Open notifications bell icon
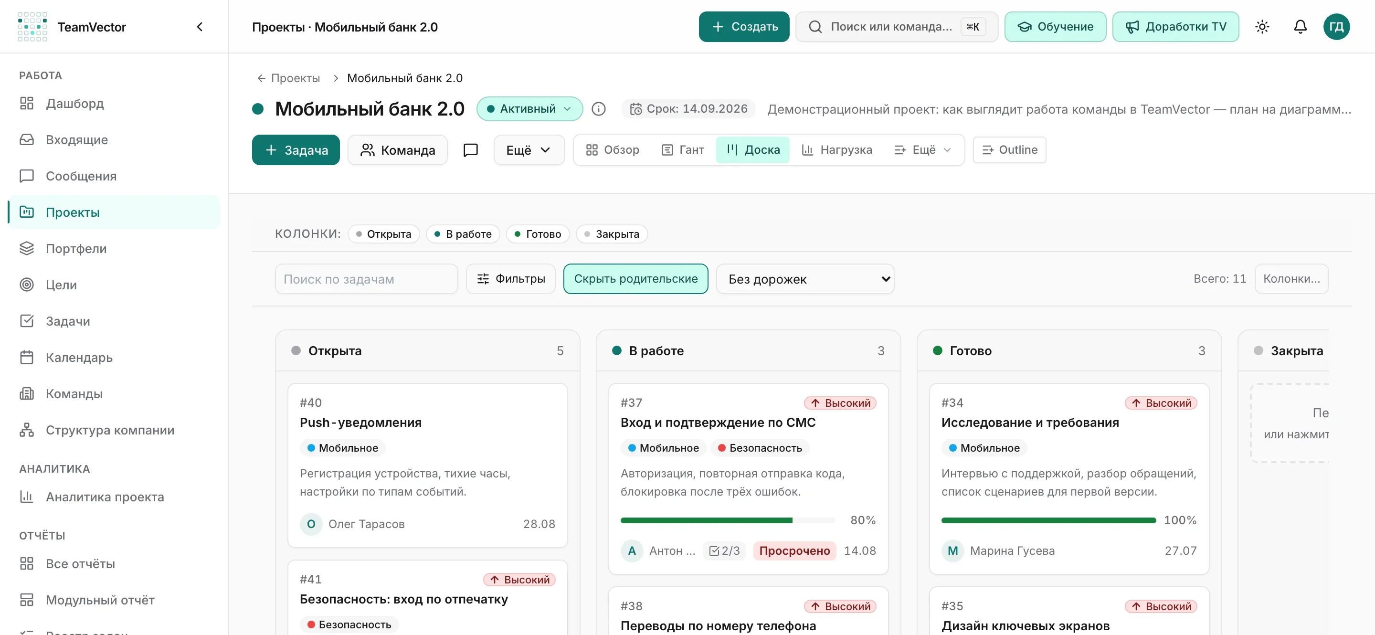 coord(1300,27)
